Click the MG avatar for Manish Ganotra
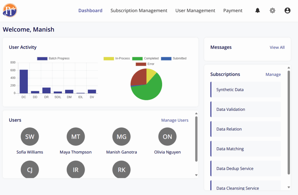 pyautogui.click(x=121, y=137)
